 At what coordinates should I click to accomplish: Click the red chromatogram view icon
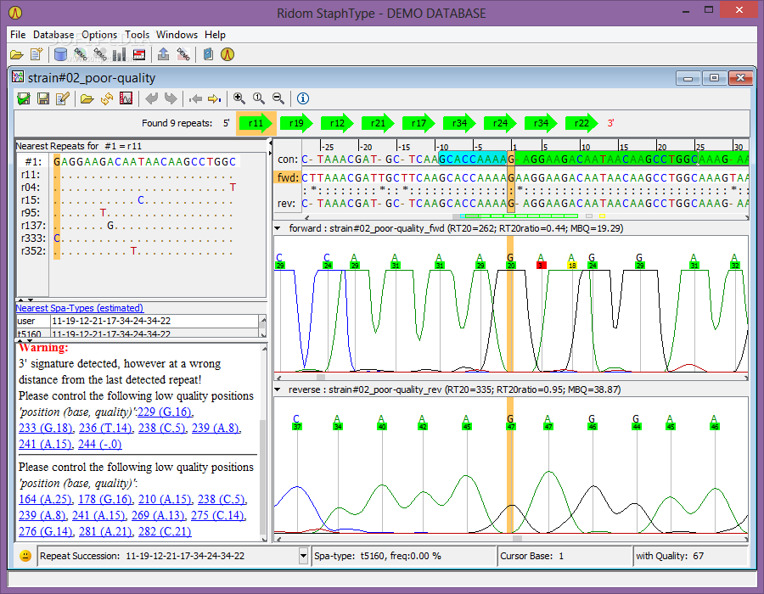pyautogui.click(x=126, y=98)
